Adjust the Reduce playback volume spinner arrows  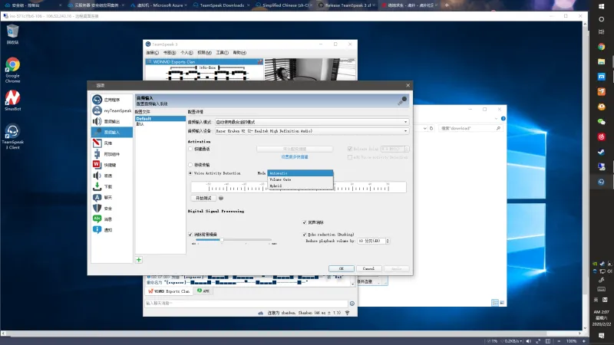(388, 241)
